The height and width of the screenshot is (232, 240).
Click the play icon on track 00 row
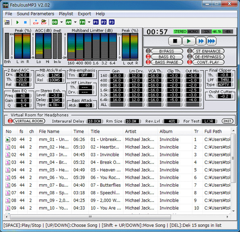click(x=8, y=140)
